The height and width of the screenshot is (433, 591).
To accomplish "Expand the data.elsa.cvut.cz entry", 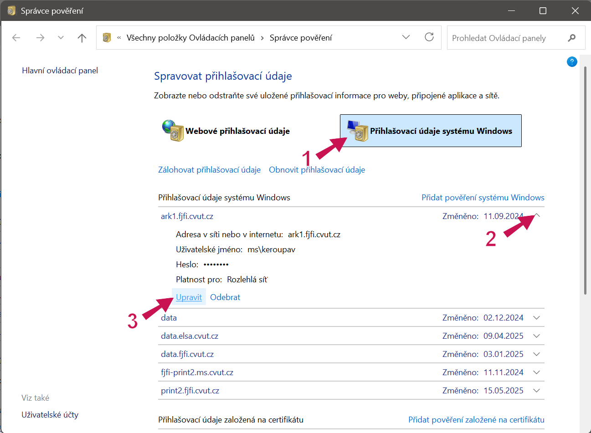I will (537, 336).
